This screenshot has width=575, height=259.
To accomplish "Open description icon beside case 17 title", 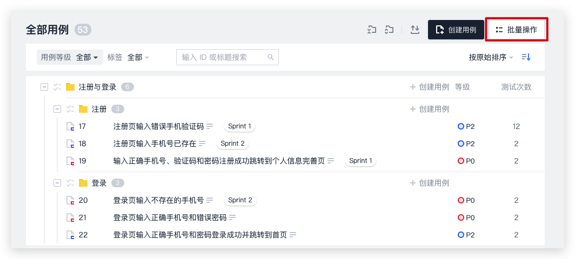I will point(210,126).
